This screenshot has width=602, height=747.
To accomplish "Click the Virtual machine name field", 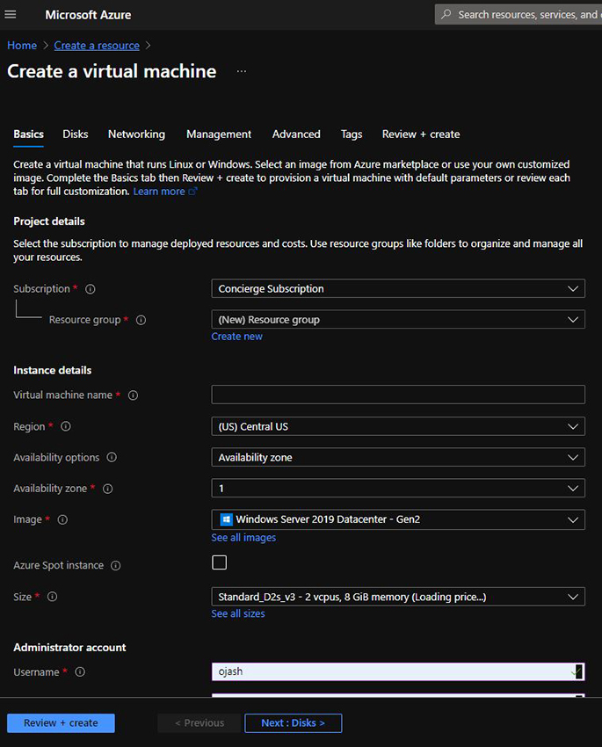I will 398,395.
